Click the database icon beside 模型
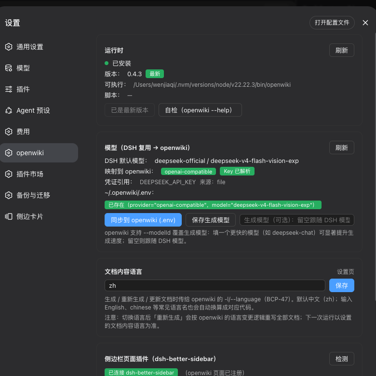Image resolution: width=376 pixels, height=376 pixels. [x=9, y=68]
